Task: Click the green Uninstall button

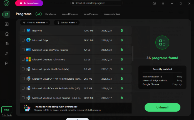Action: (x=162, y=107)
